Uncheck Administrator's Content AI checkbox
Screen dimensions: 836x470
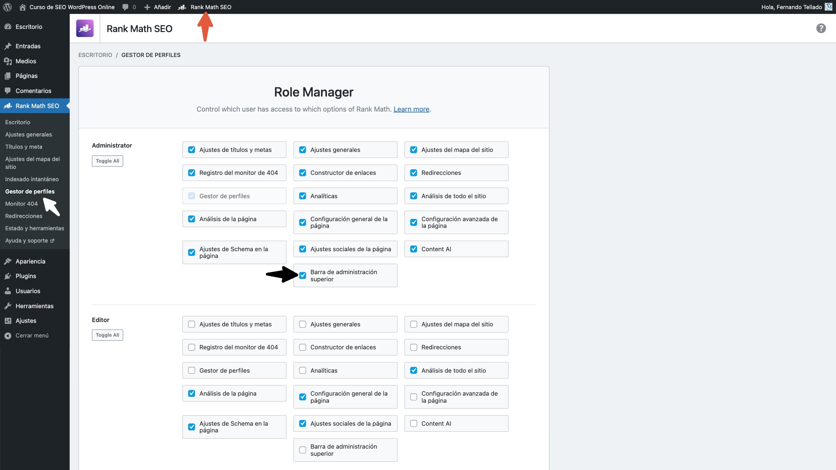[x=414, y=249]
